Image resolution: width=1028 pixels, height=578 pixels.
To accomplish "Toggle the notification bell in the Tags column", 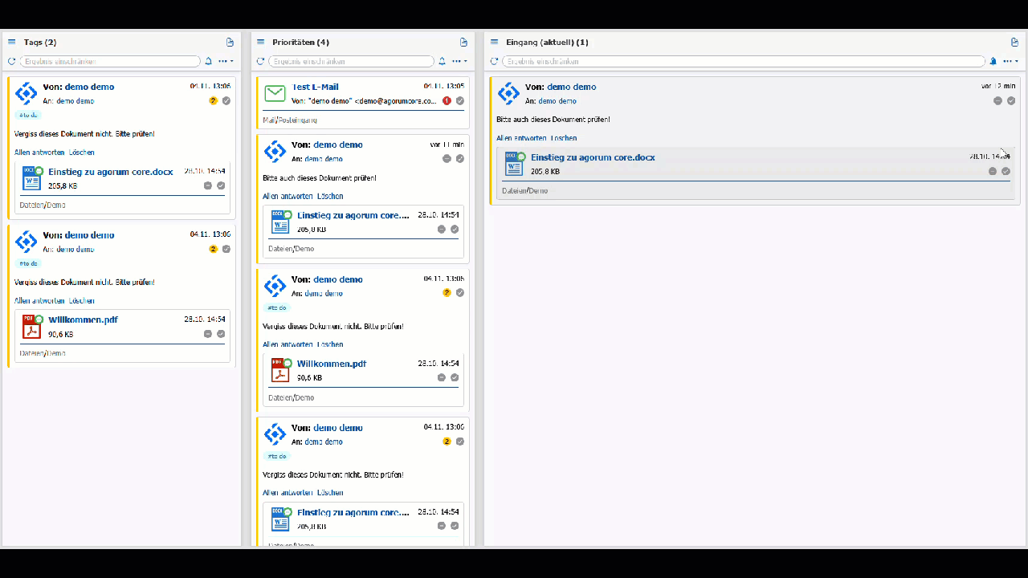I will pos(209,61).
